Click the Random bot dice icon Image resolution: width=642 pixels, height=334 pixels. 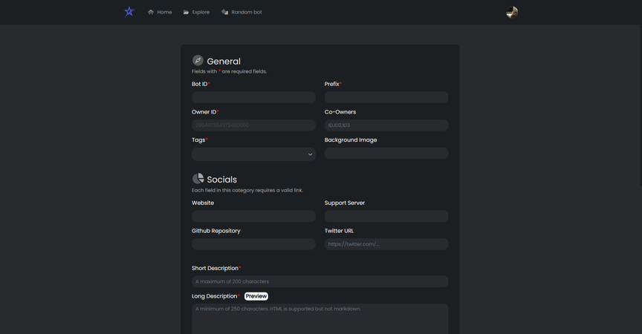pyautogui.click(x=224, y=13)
